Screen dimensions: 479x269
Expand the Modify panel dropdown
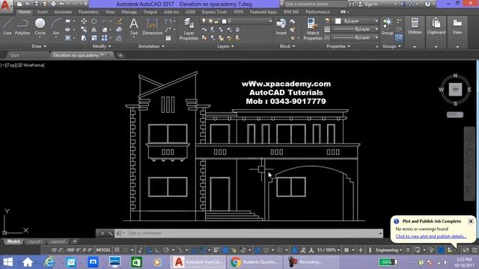point(102,46)
